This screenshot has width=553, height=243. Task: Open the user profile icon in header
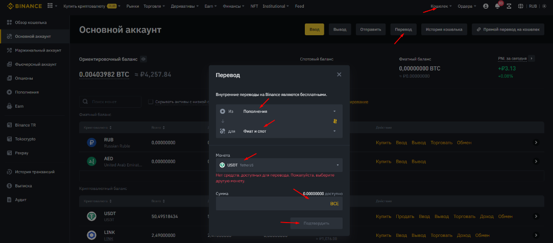pyautogui.click(x=486, y=6)
